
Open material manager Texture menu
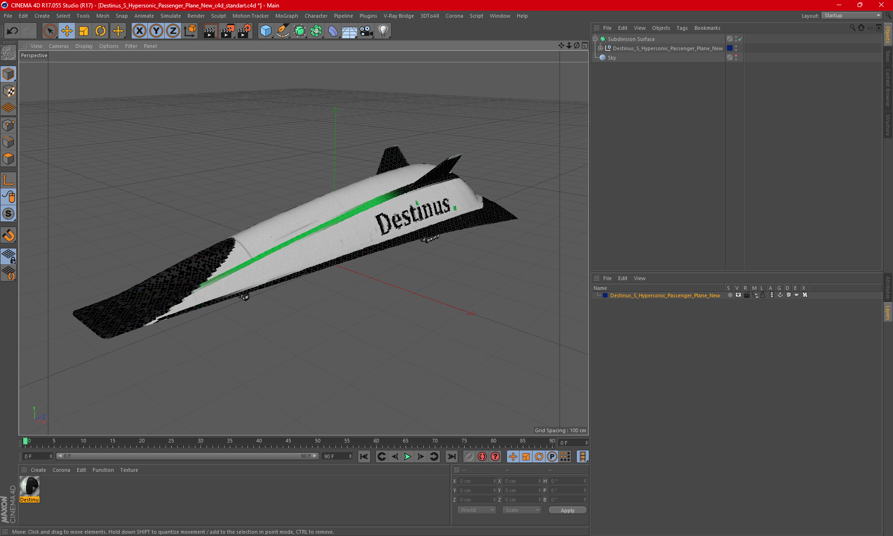click(129, 470)
